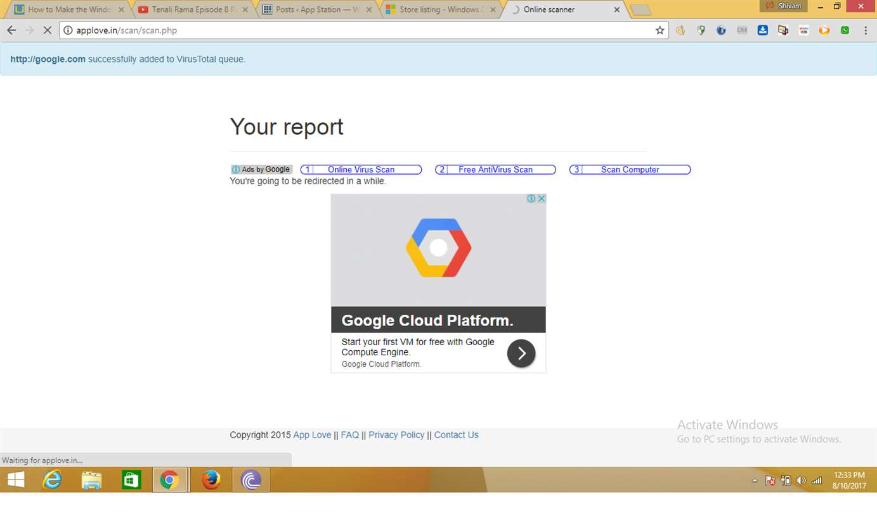Close the Tenali Rama Episode 8 tab
Screen dimensions: 877x513
click(x=245, y=10)
